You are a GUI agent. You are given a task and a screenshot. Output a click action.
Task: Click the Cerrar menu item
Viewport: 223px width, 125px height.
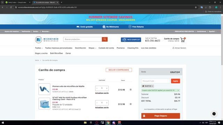pyautogui.click(x=68, y=53)
